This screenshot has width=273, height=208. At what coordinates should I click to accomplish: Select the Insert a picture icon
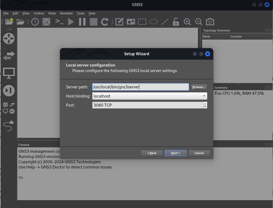tap(131, 22)
